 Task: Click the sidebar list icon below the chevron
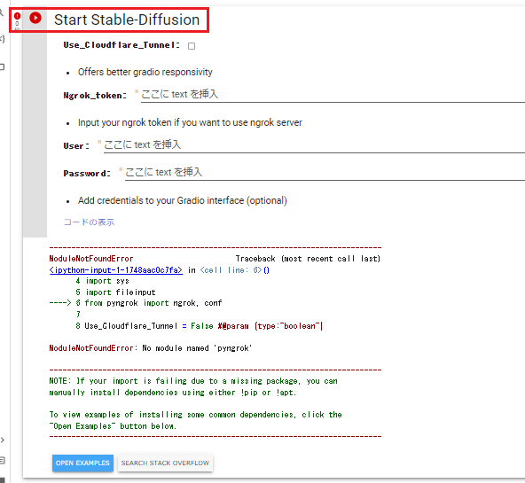(3, 461)
